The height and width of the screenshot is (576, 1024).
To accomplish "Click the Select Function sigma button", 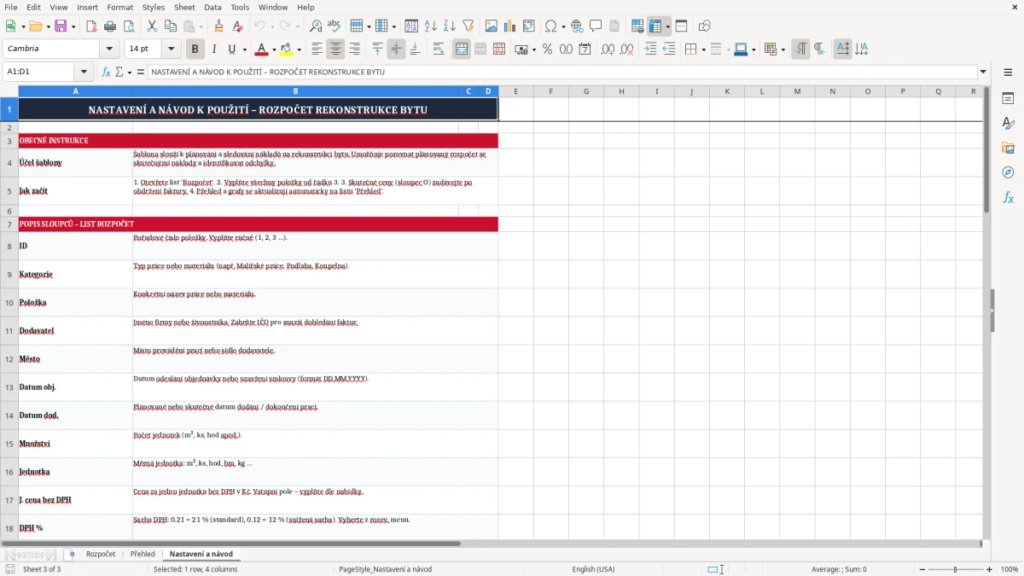I will coord(121,72).
